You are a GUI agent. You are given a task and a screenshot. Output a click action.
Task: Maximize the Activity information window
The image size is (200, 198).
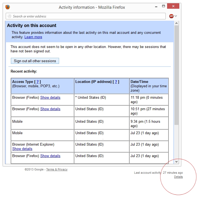(x=163, y=6)
